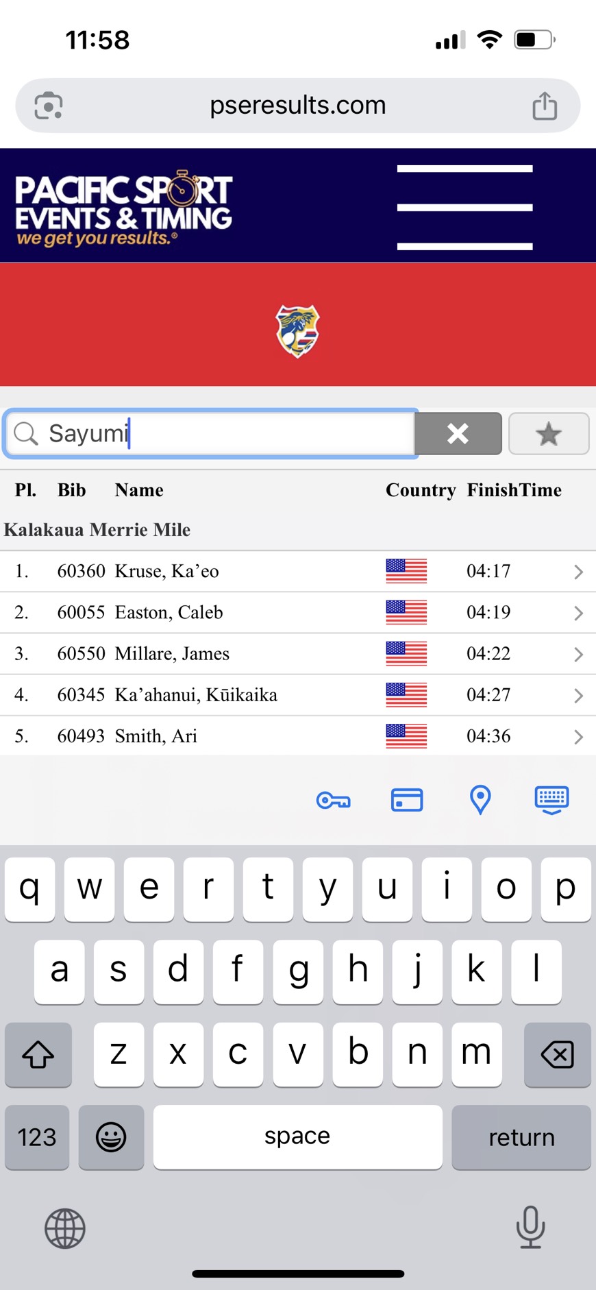The image size is (596, 1290).
Task: Tap the page camera scan icon
Action: 49,106
